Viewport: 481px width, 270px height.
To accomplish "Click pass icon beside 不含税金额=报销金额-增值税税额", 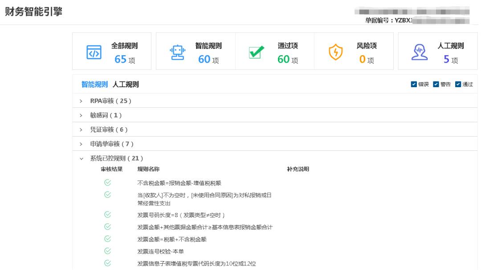I will point(107,182).
